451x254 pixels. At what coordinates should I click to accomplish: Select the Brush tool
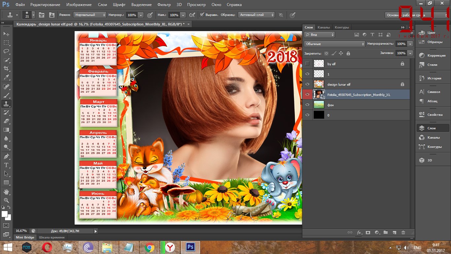(6, 95)
